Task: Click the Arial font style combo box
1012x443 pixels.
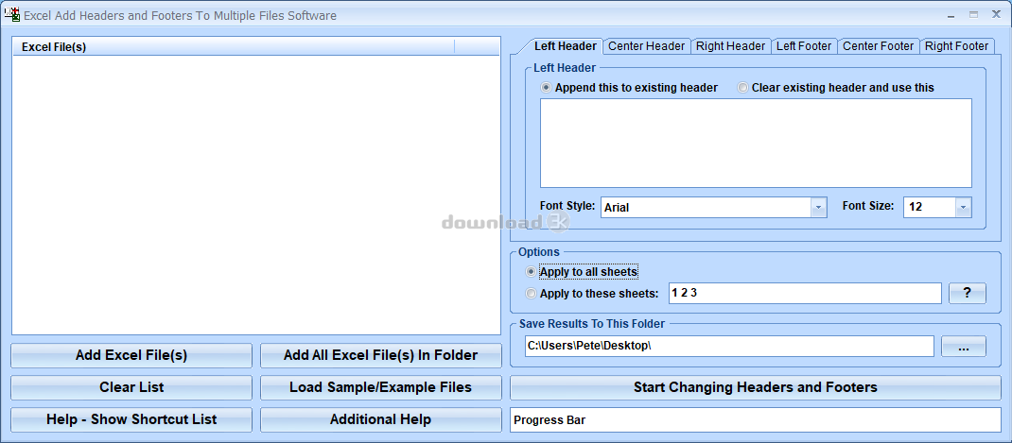Action: (x=714, y=207)
